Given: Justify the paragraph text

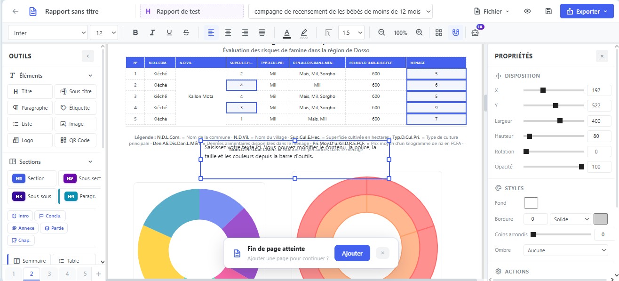Looking at the screenshot, I should (262, 33).
